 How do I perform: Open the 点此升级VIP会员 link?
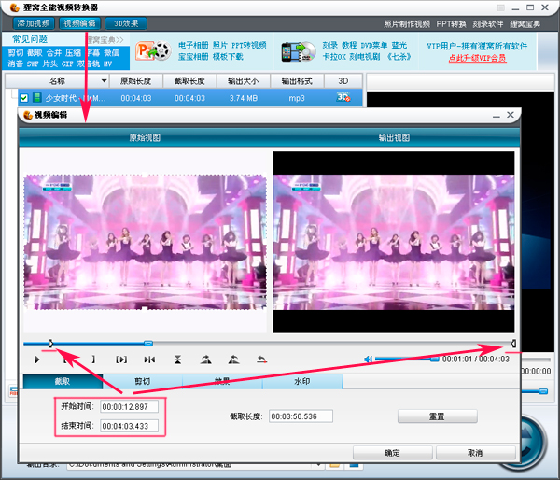pyautogui.click(x=478, y=58)
